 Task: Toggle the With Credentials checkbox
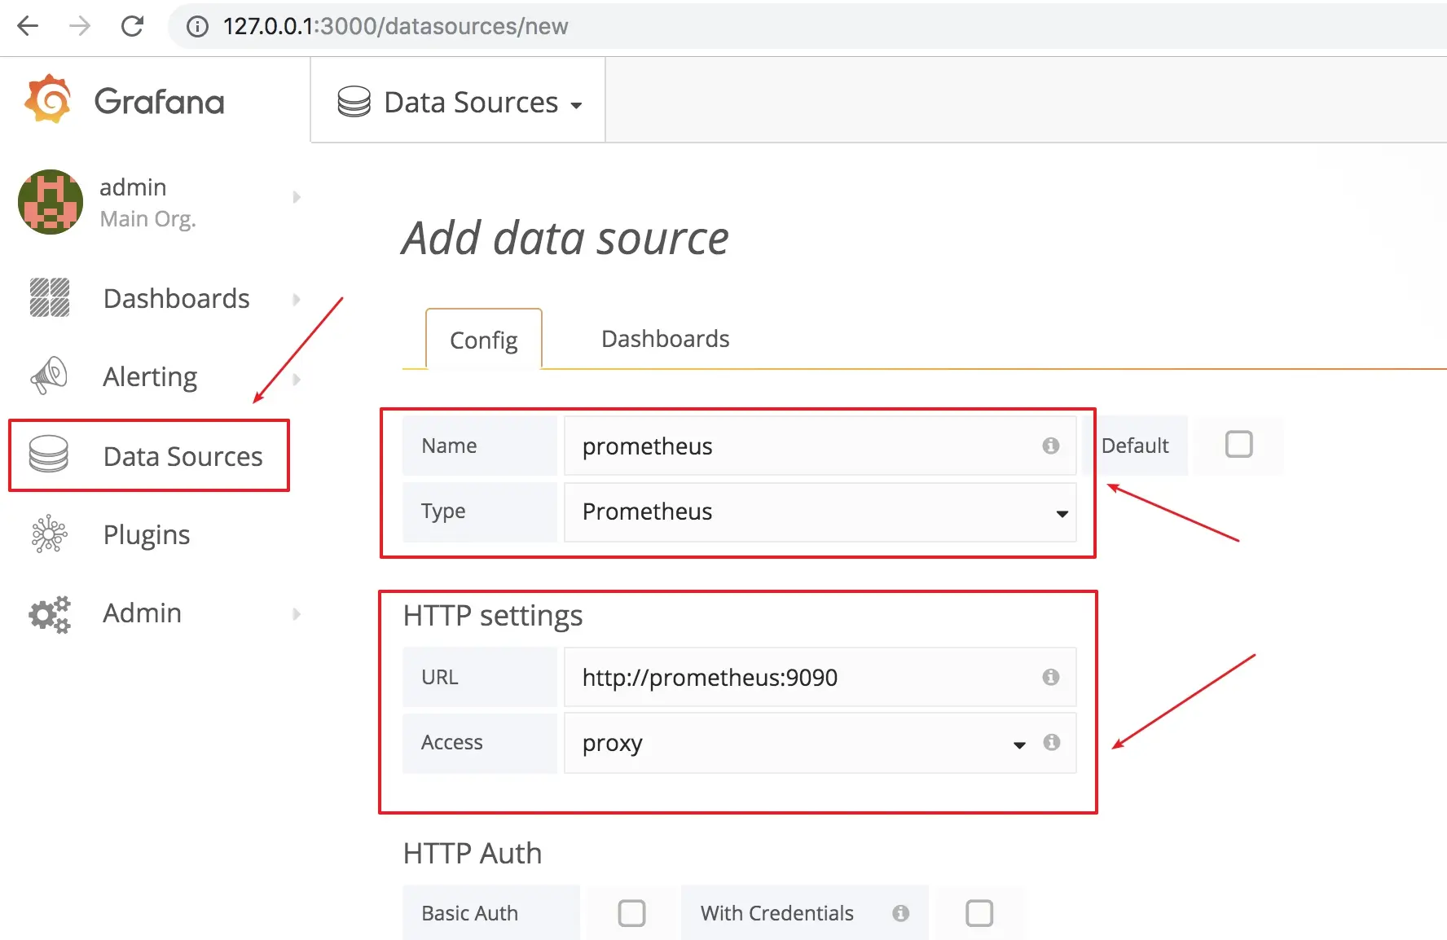[979, 913]
